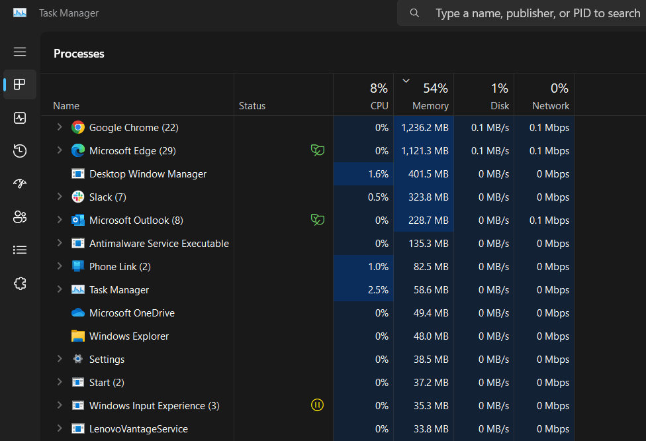Click the Start (2) process name

(x=107, y=383)
